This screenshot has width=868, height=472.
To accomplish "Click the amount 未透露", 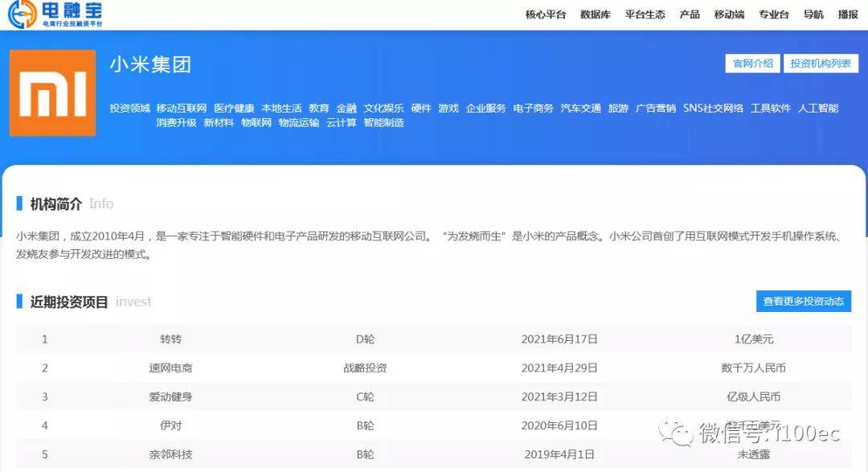I will pyautogui.click(x=753, y=454).
